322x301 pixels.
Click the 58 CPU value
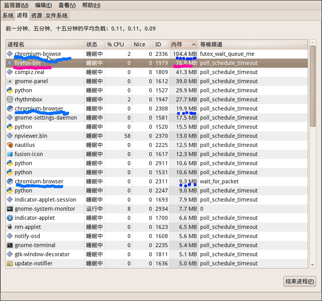(127, 136)
